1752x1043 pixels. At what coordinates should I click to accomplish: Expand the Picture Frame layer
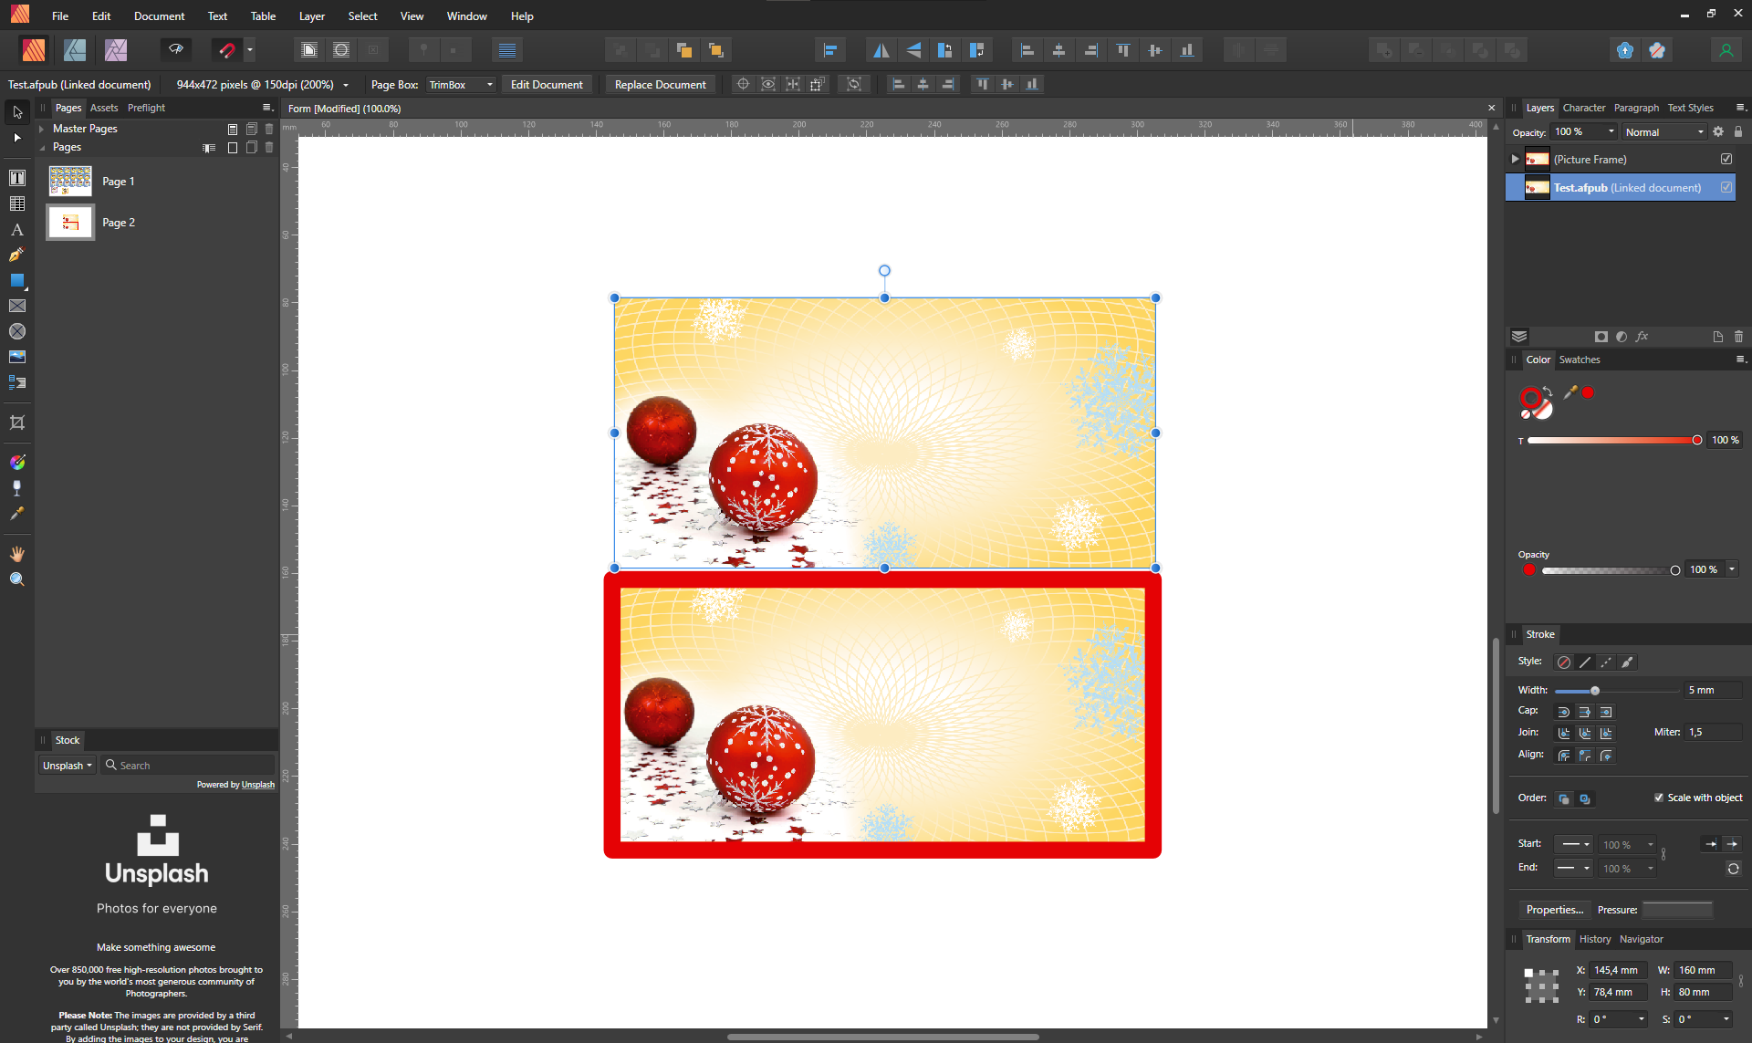coord(1515,159)
